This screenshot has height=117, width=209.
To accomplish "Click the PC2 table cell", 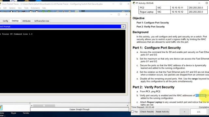I will [147, 8].
